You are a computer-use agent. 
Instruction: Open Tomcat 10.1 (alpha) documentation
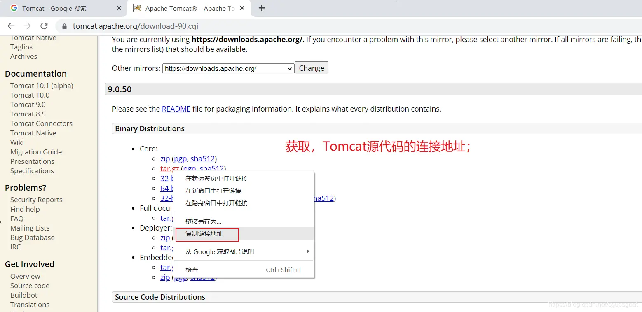click(42, 86)
